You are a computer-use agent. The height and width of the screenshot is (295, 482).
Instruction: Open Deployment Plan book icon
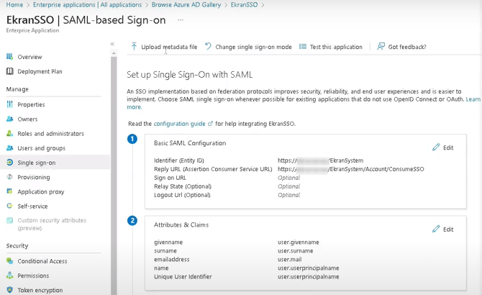pos(10,71)
